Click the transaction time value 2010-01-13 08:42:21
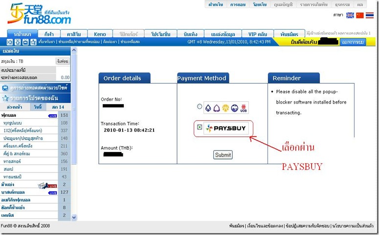This screenshot has width=379, height=235. (129, 130)
